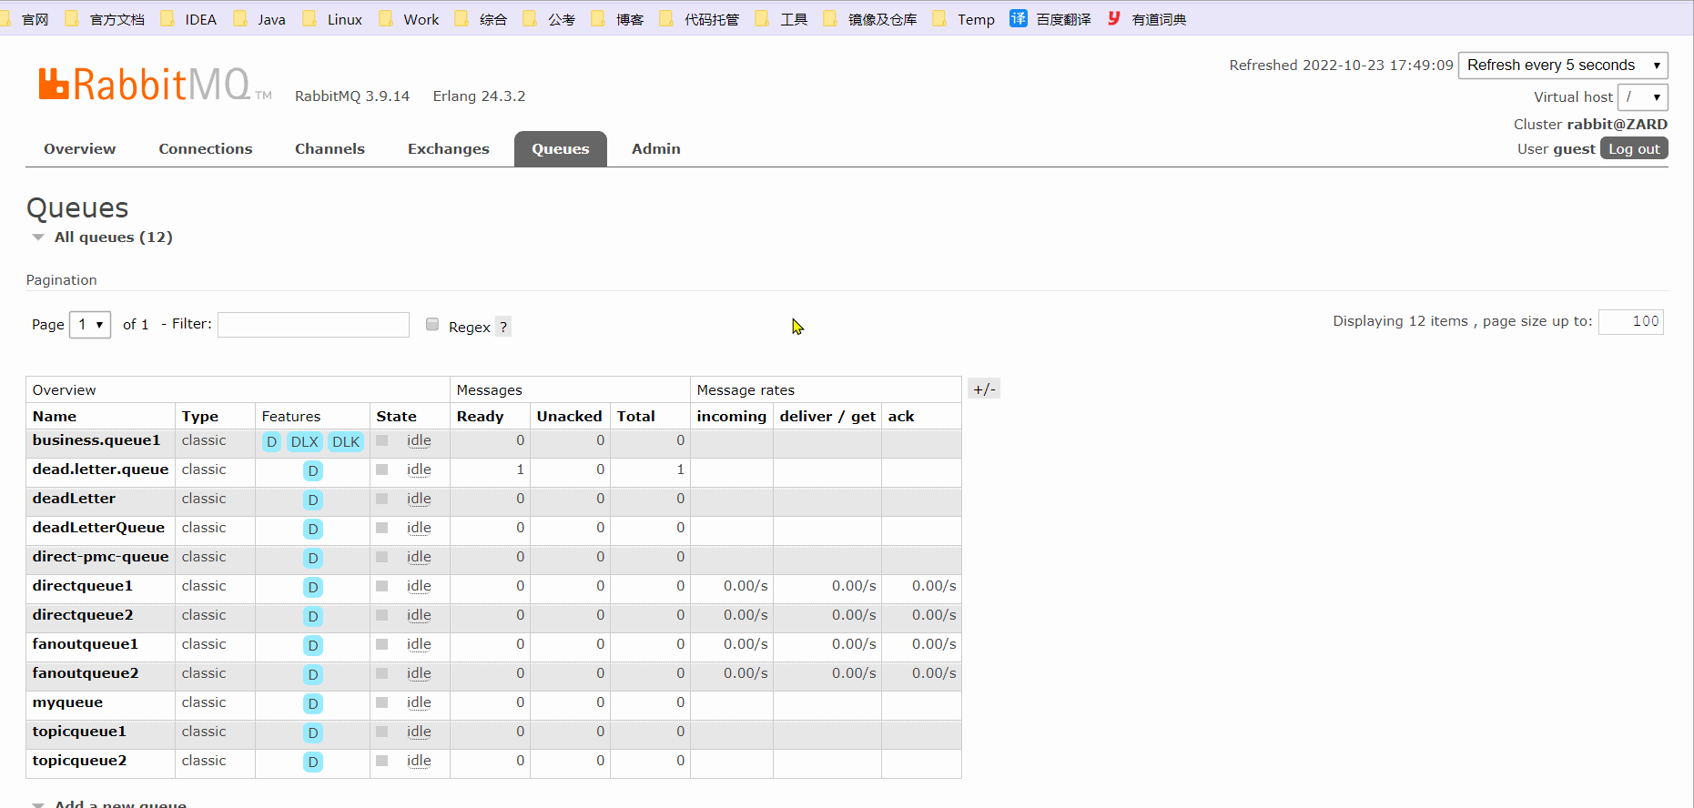Click the D badge of topicqueue2
1694x808 pixels.
313,763
